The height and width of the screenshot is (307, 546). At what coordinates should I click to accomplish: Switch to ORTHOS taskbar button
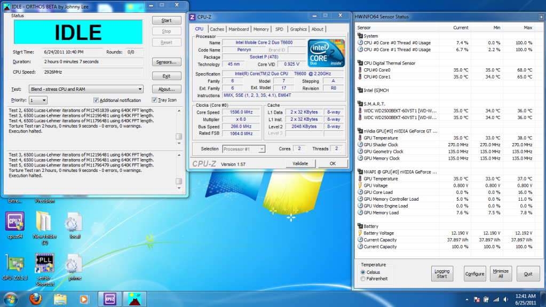(x=134, y=299)
